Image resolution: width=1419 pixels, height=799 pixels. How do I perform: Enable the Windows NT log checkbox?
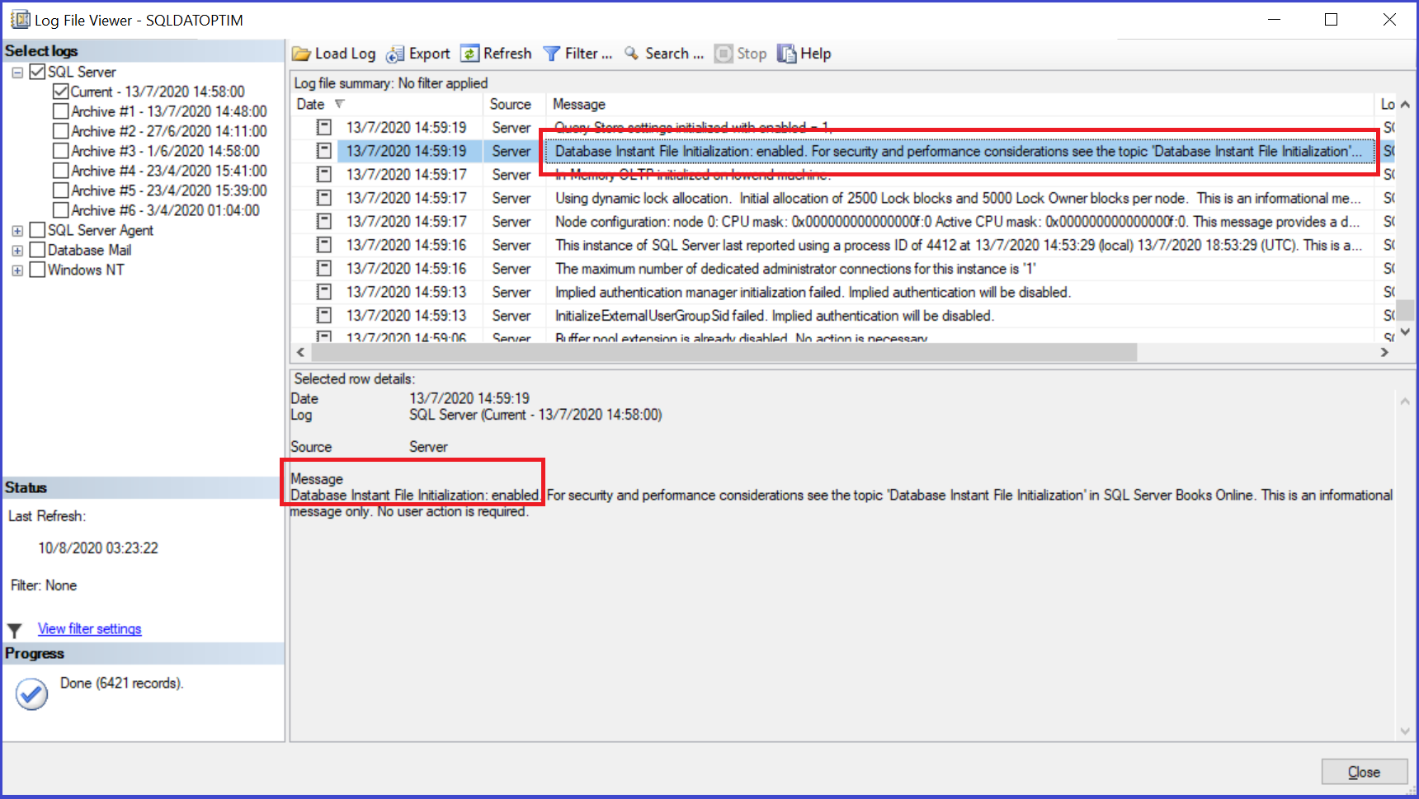point(37,269)
